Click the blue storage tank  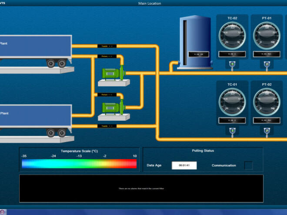pyautogui.click(x=195, y=42)
